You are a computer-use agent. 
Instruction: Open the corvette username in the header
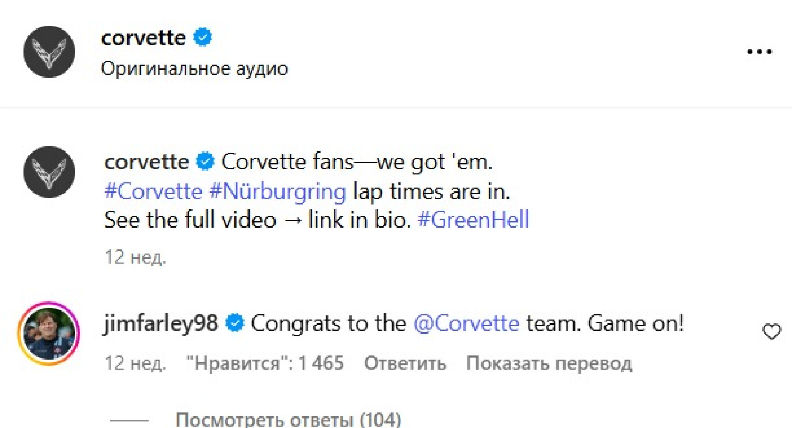[x=143, y=38]
